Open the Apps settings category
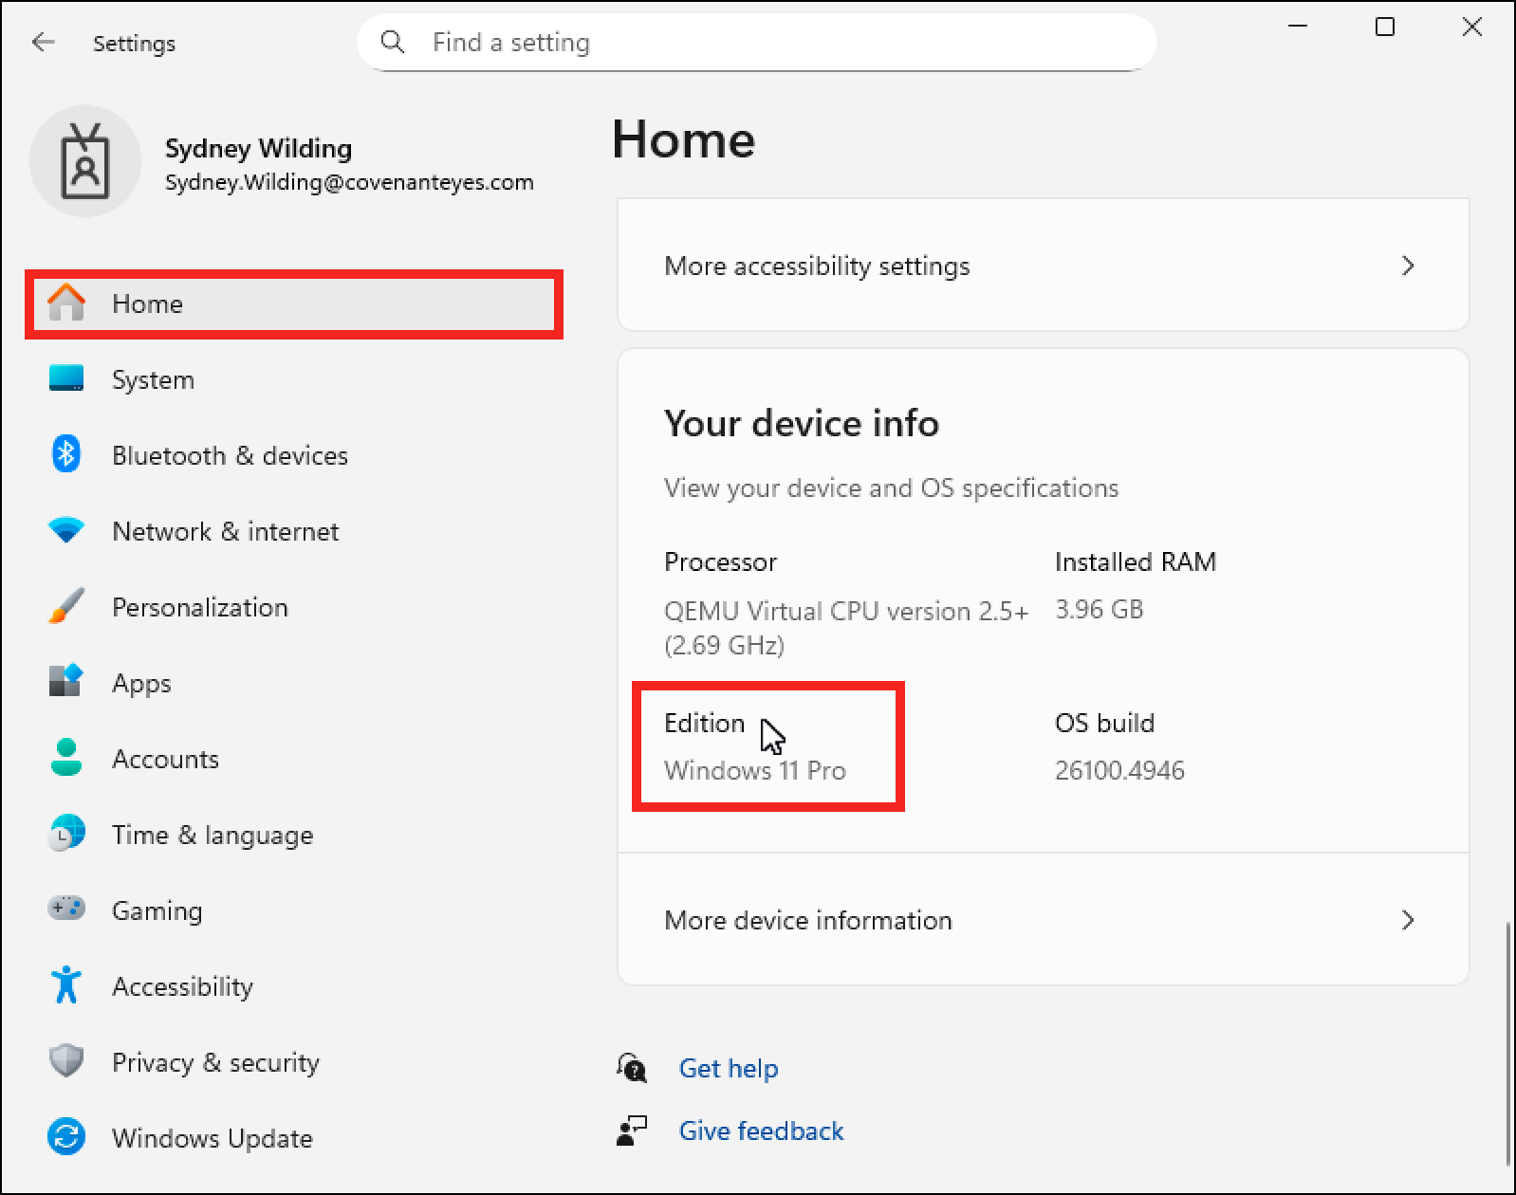 141,683
